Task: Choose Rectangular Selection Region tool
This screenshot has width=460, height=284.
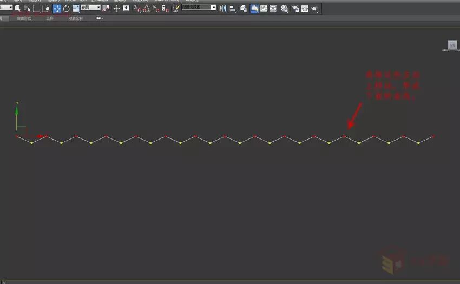Action: (x=36, y=9)
